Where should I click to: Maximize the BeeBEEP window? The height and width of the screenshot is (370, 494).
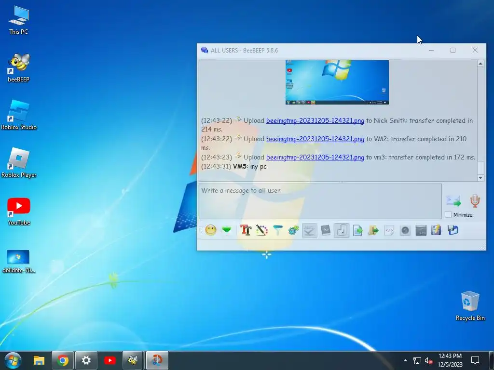pos(453,50)
